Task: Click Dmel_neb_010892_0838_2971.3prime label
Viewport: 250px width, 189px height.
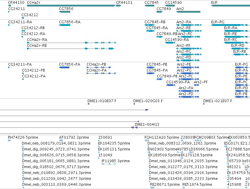Action: (57, 173)
